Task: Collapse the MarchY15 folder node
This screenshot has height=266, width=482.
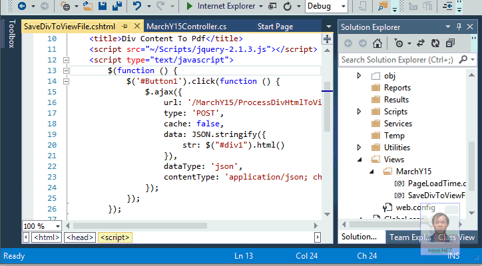Action: coord(371,172)
